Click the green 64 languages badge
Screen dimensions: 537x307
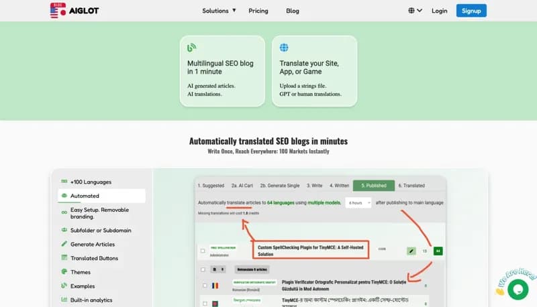(438, 251)
